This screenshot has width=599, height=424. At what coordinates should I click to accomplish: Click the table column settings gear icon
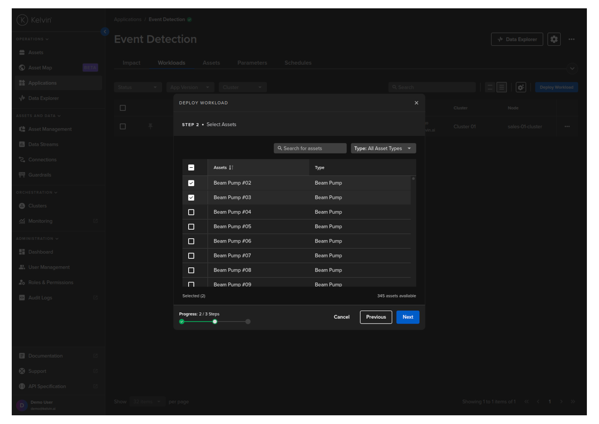point(521,87)
